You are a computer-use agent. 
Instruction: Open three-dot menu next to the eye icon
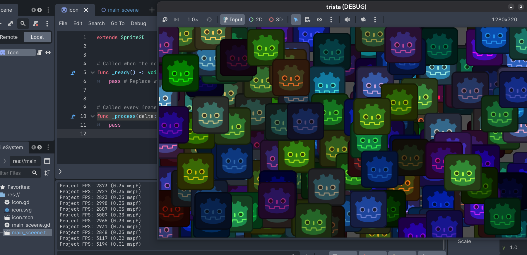pyautogui.click(x=331, y=20)
